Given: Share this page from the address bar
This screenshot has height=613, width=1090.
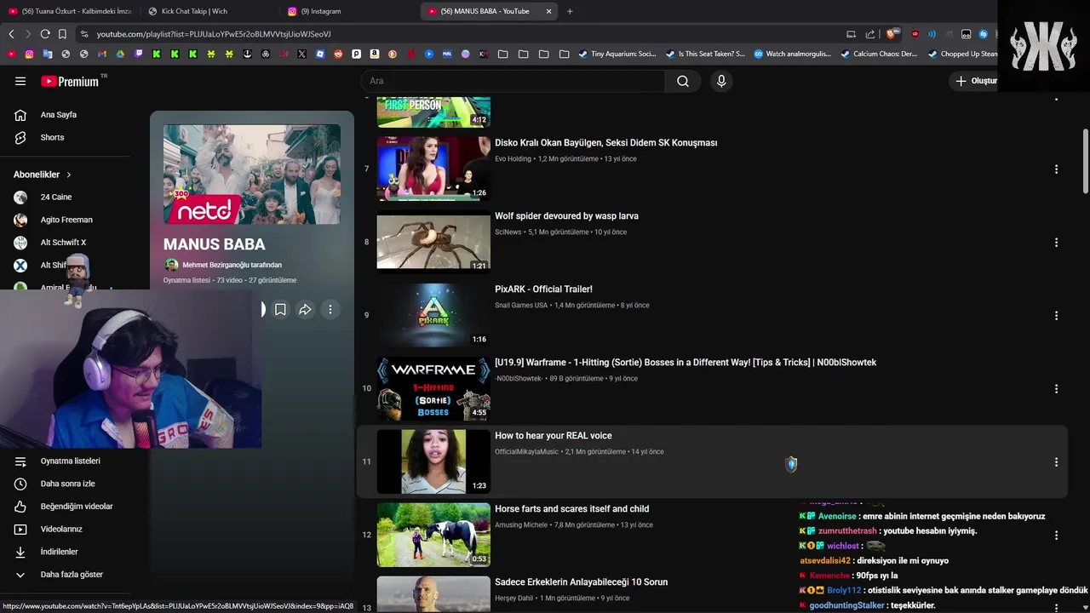Looking at the screenshot, I should [869, 34].
